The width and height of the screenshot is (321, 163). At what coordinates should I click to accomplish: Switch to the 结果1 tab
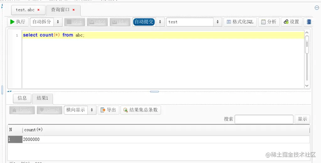point(42,99)
